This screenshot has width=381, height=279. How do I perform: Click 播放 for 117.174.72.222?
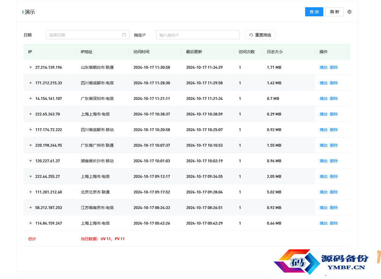pyautogui.click(x=323, y=130)
